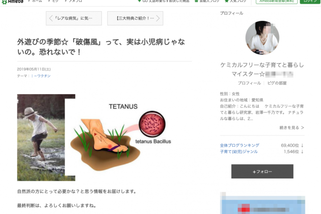Open blog name ケミカルフリーな子育てと暮らし
Screen dimensions: 321x214
262,70
